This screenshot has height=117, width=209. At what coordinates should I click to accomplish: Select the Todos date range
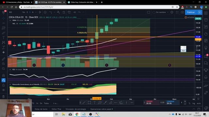tap(46, 103)
